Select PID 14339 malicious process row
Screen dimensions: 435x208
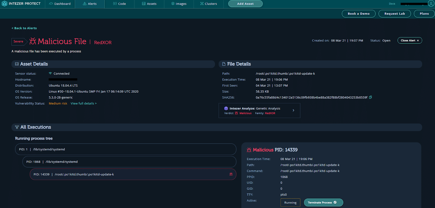[x=133, y=174]
